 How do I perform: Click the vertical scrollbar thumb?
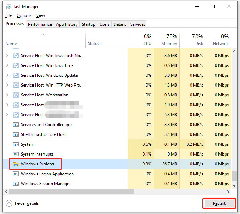click(x=234, y=176)
